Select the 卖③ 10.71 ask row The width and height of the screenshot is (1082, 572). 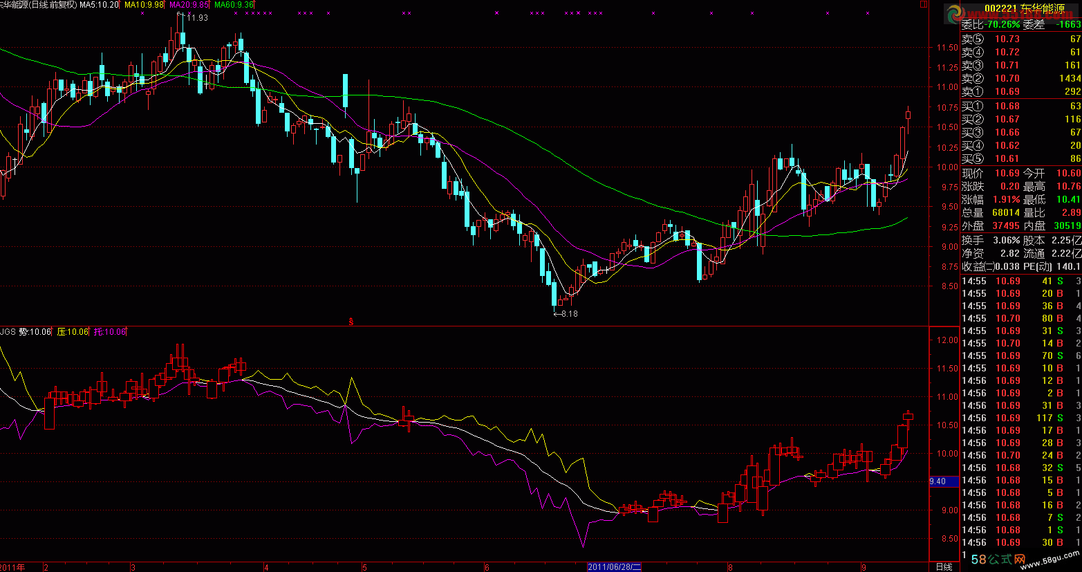pos(1021,66)
